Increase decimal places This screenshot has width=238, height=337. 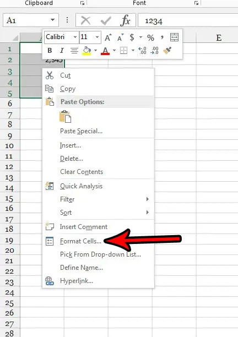pyautogui.click(x=142, y=51)
